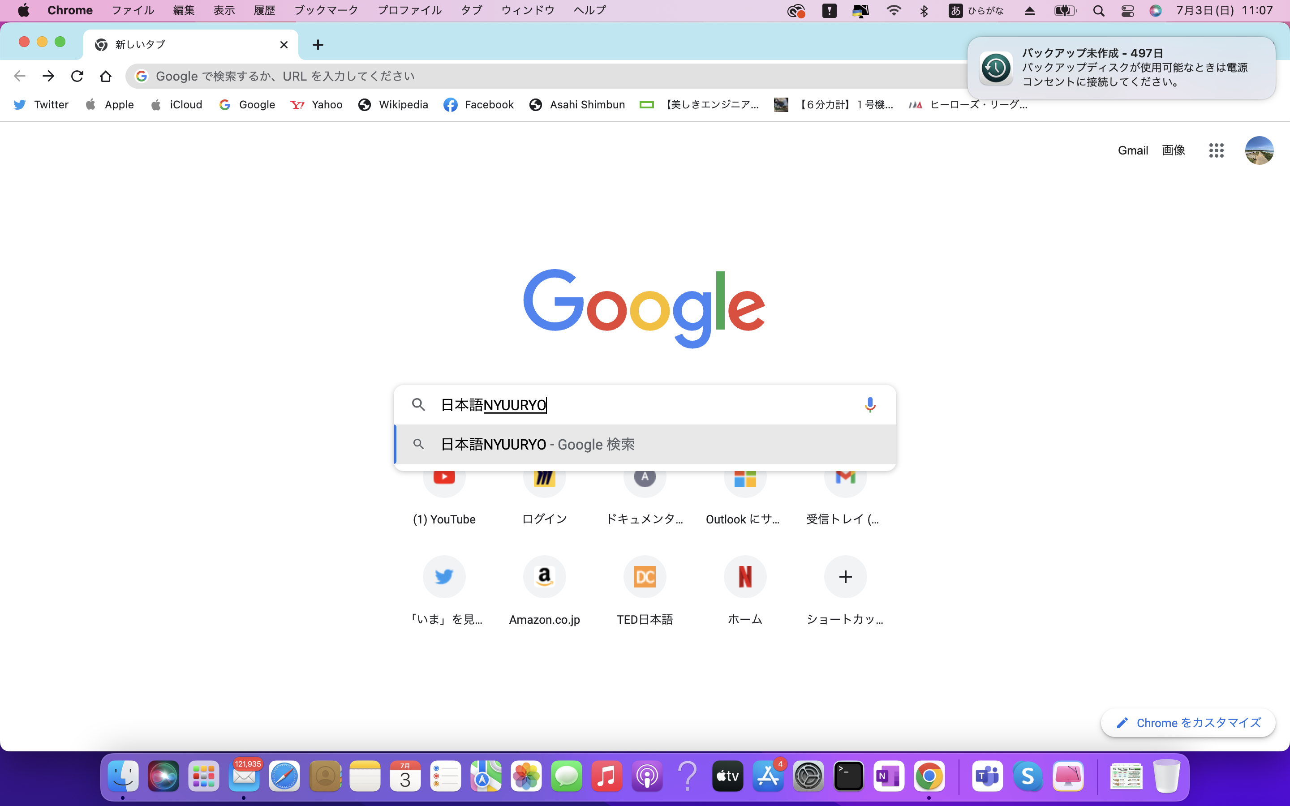Click the TED日本語 shortcut tile
Viewport: 1290px width, 806px height.
[x=645, y=577]
